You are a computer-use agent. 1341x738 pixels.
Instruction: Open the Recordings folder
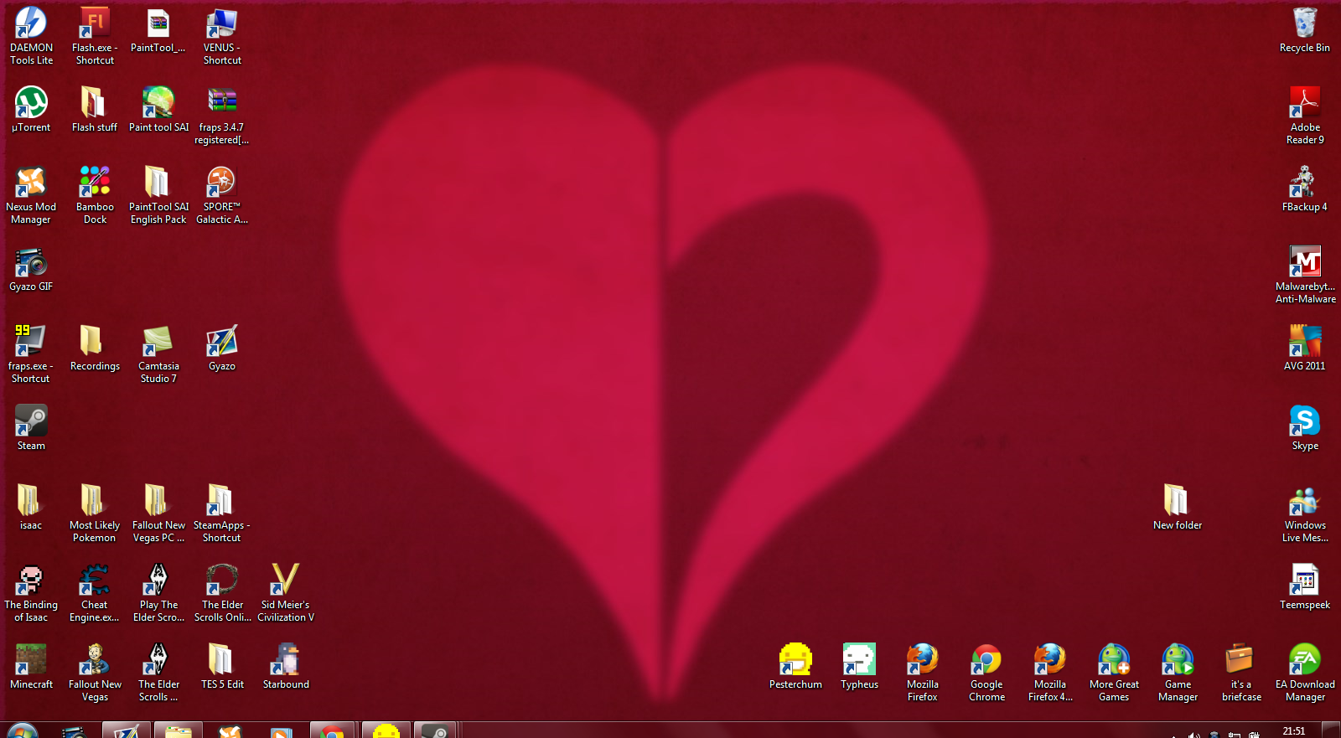click(95, 348)
